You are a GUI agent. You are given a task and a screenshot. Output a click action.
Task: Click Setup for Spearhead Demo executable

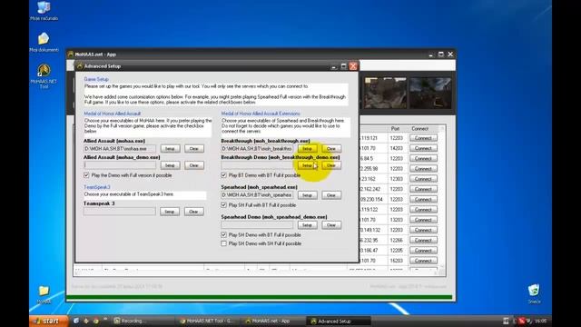tap(307, 225)
